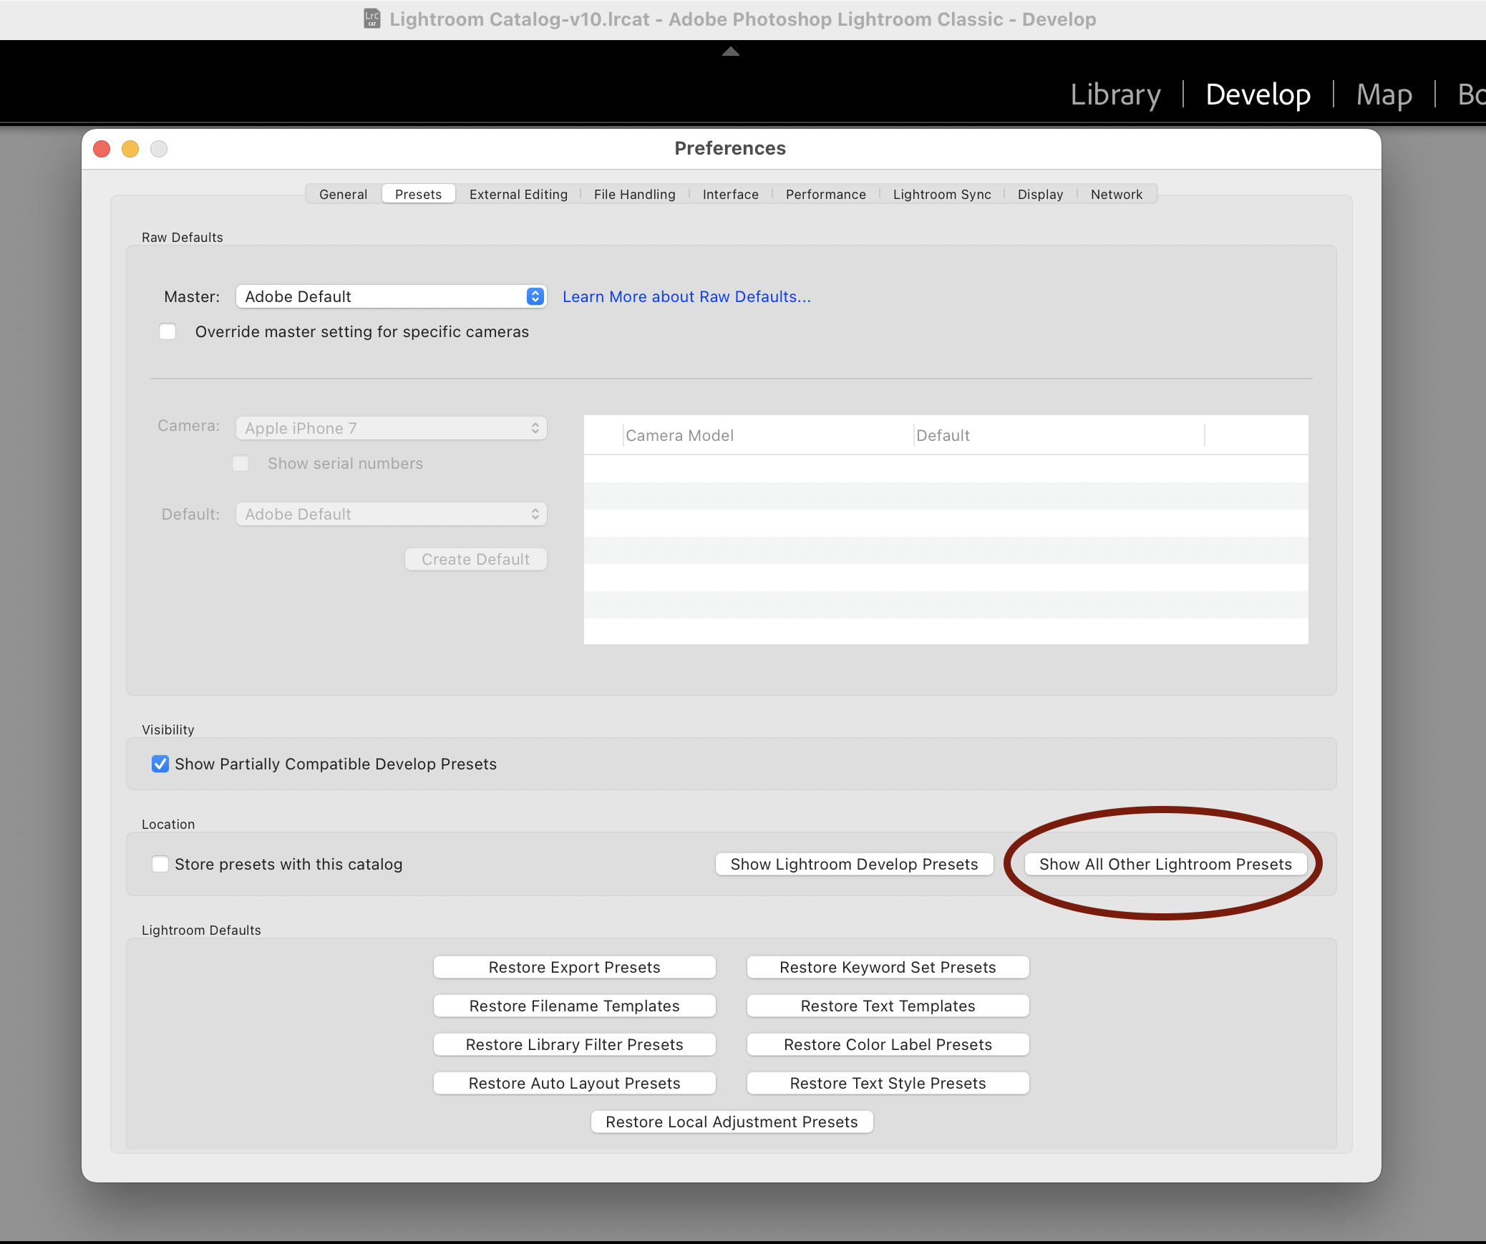Switch to the Network tab
The image size is (1486, 1244).
pos(1116,194)
